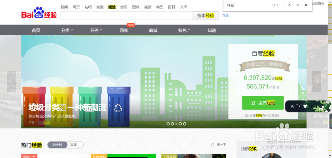Select the fifth carousel dot
Image resolution: width=332 pixels, height=158 pixels.
(185, 124)
